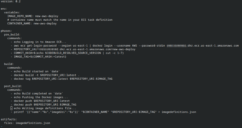
Task: Place cursor on the 'post_build:' key
Action: (x=13, y=86)
